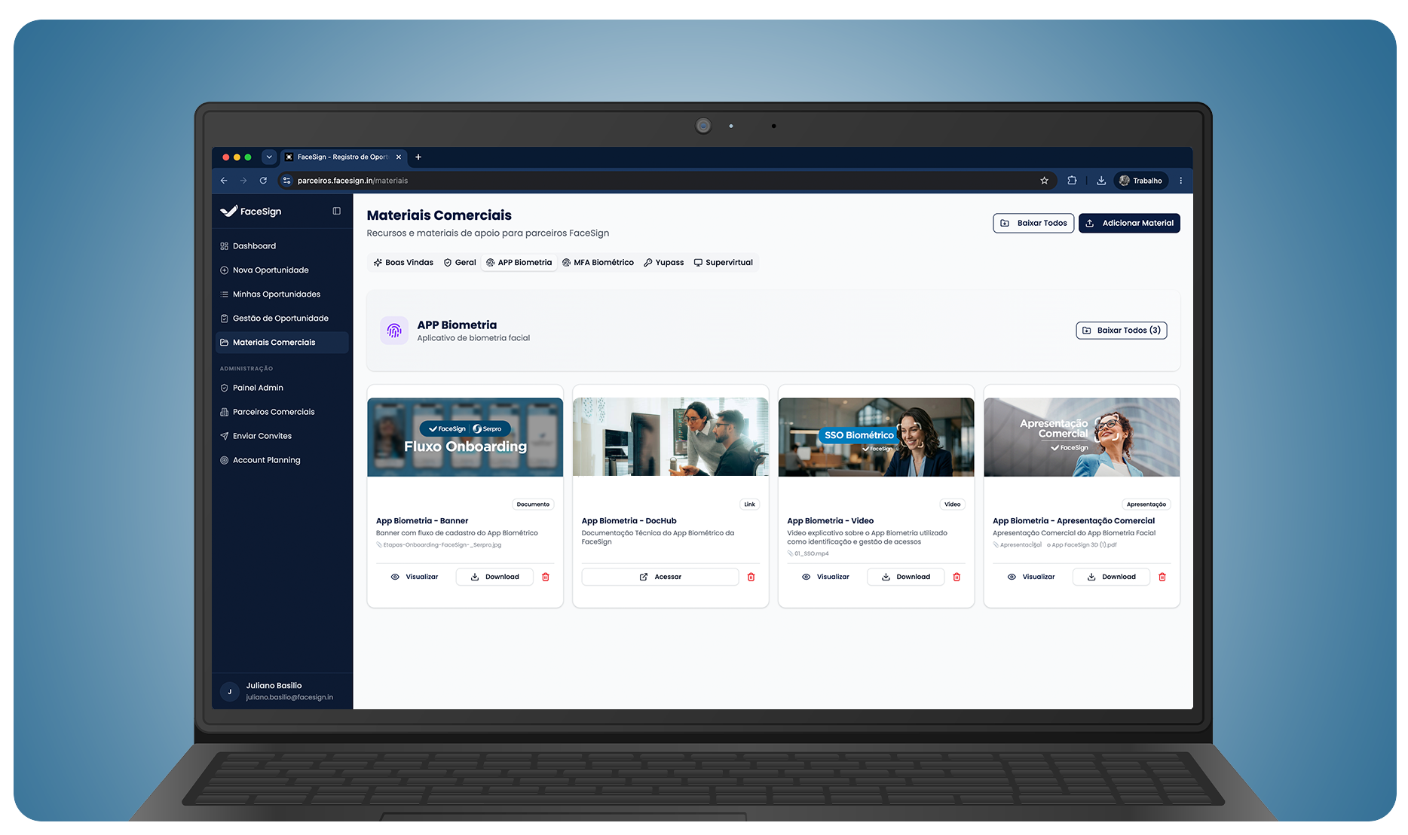Open Materiais Comerciais in the sidebar
Screen dimensions: 1408x835
point(282,343)
